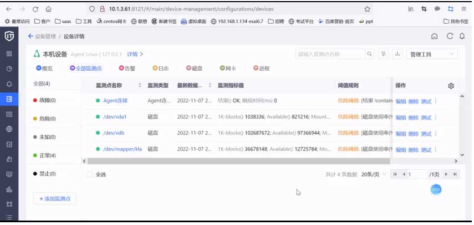Click the download export icon
This screenshot has width=474, height=225.
[x=397, y=54]
